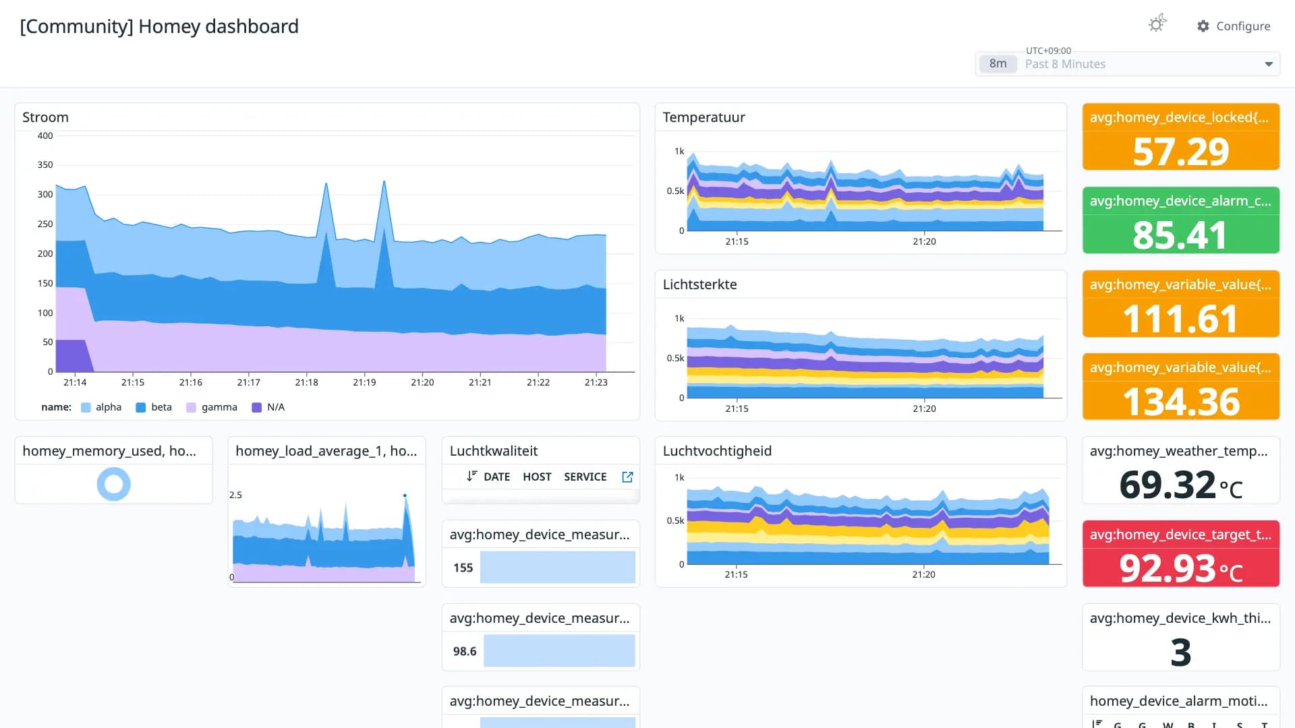Click the Configure gear icon
Screen dimensions: 1295x728
pos(1203,26)
